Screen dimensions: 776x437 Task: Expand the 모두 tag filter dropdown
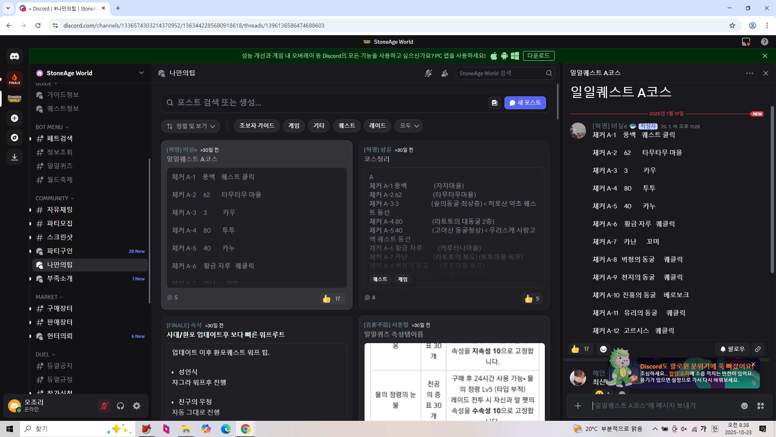pos(409,126)
